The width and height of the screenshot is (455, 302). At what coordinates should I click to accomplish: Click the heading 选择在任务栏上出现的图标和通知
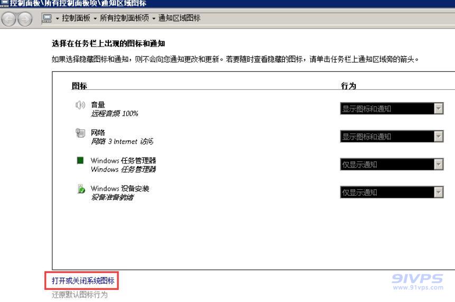108,43
